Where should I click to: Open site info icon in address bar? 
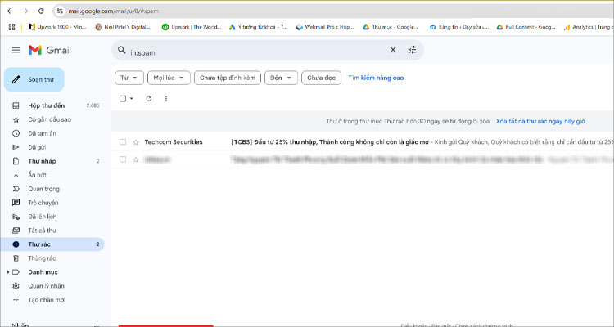click(60, 11)
